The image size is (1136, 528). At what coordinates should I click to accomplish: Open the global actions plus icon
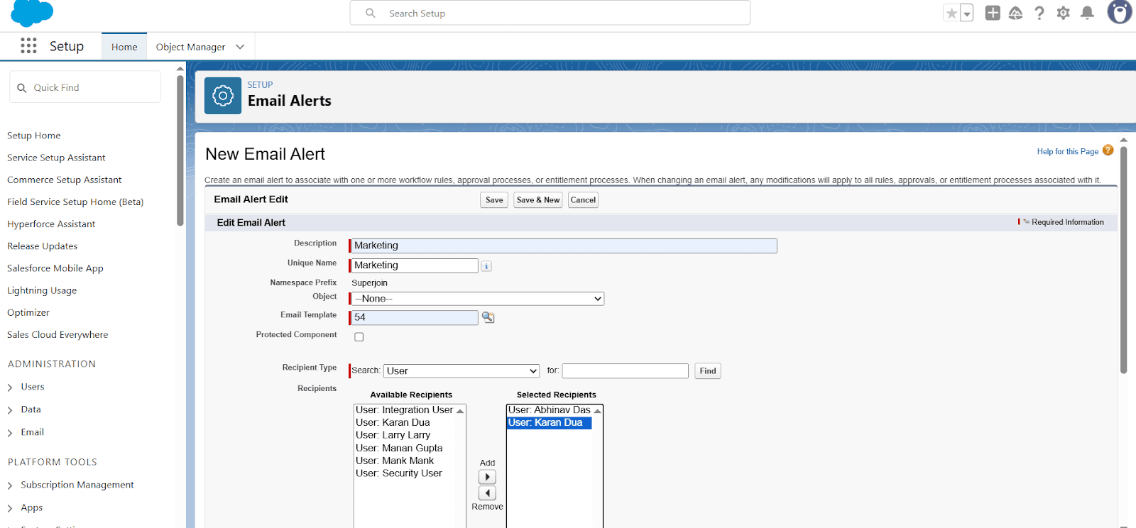pyautogui.click(x=993, y=13)
